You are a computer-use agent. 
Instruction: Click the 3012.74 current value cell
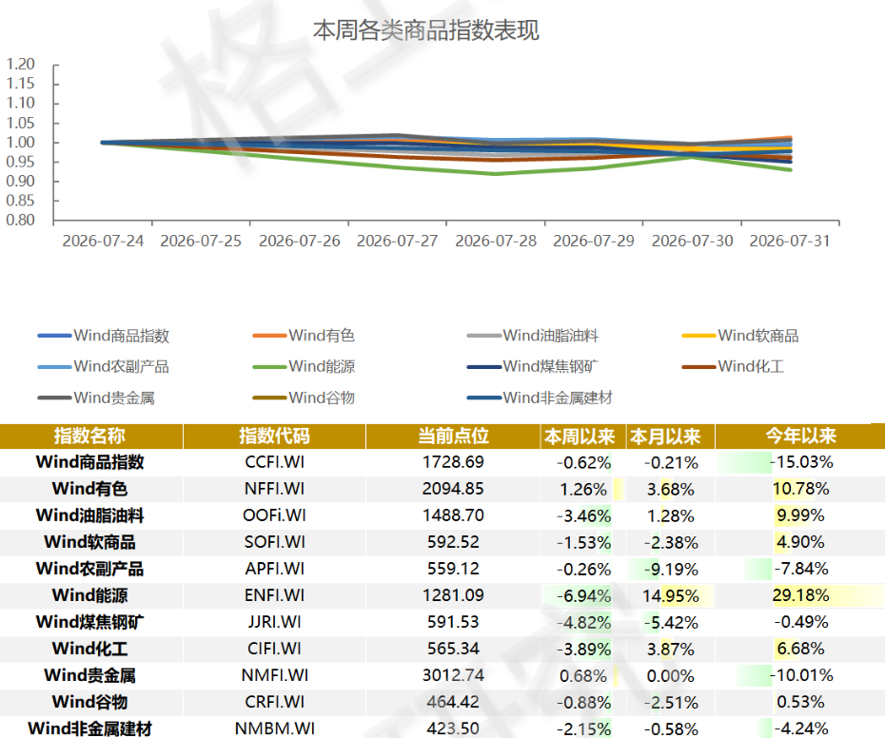click(453, 675)
